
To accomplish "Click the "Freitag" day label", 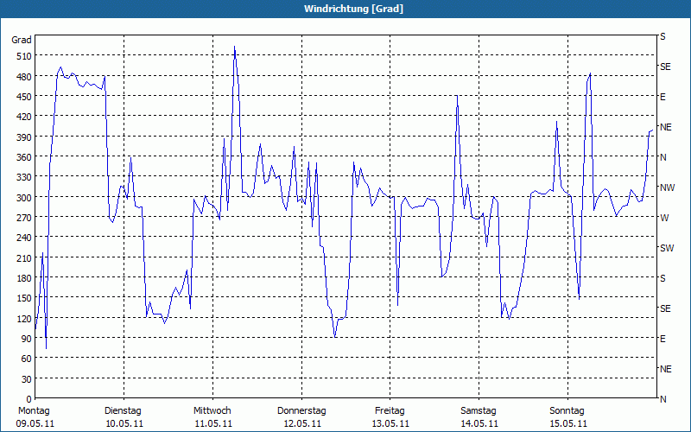I will click(390, 411).
